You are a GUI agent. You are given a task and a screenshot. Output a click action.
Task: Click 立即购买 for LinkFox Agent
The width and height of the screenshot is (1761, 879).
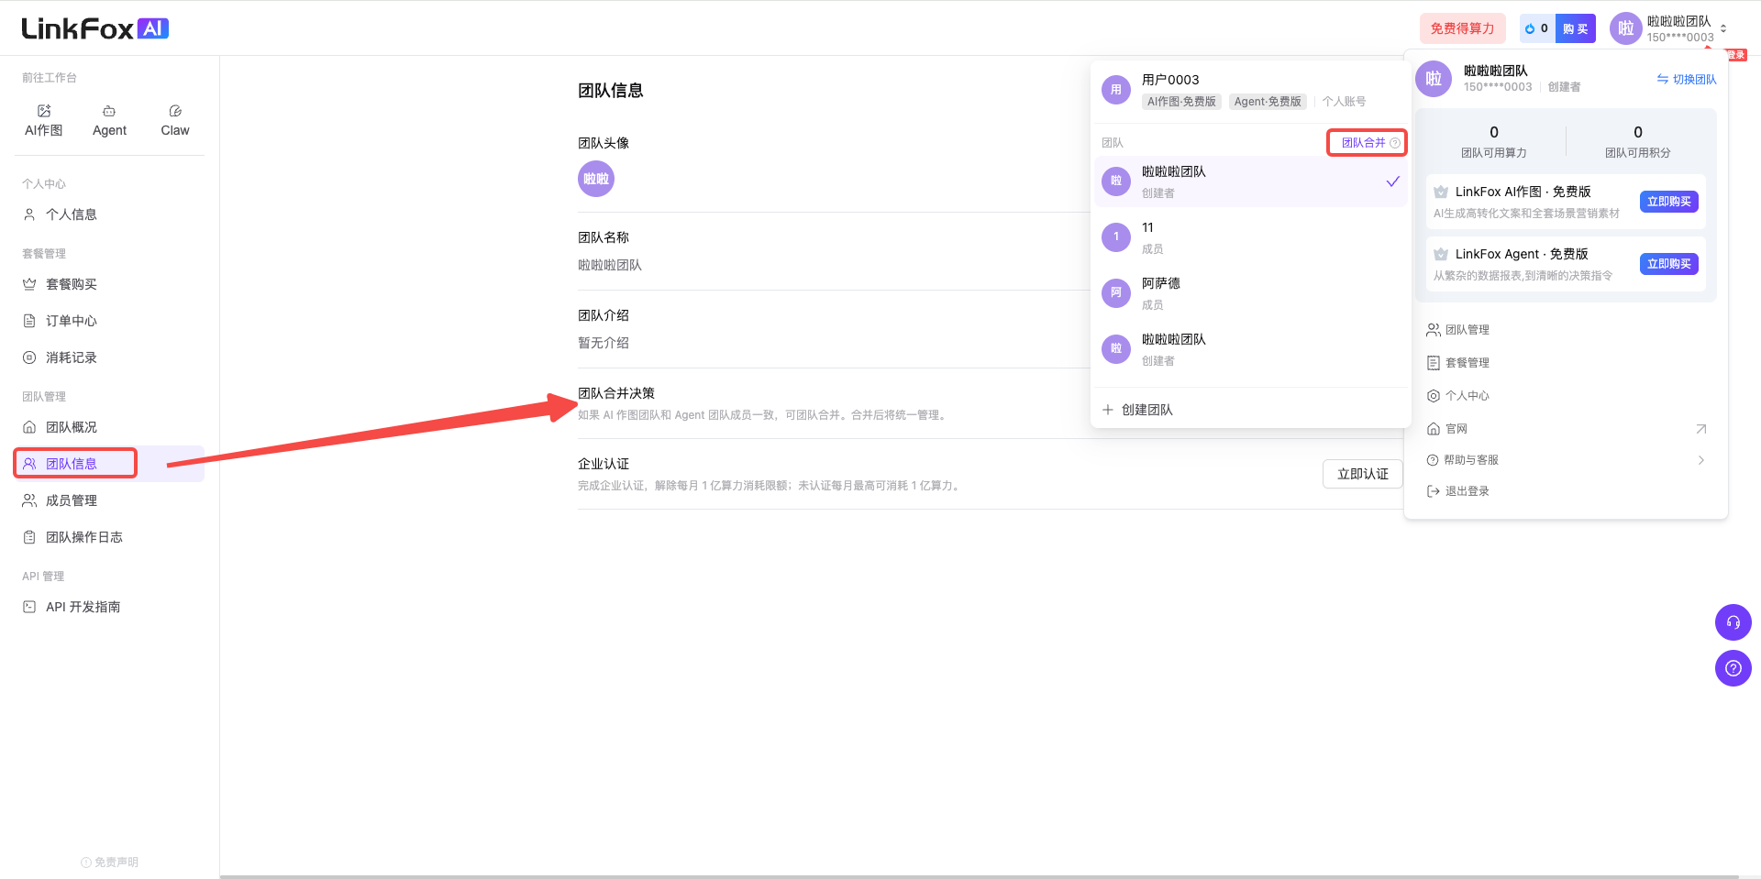(1668, 264)
